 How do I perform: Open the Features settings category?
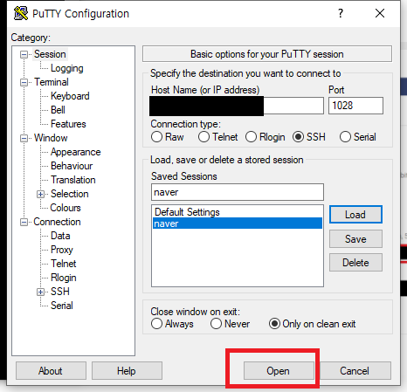click(68, 124)
